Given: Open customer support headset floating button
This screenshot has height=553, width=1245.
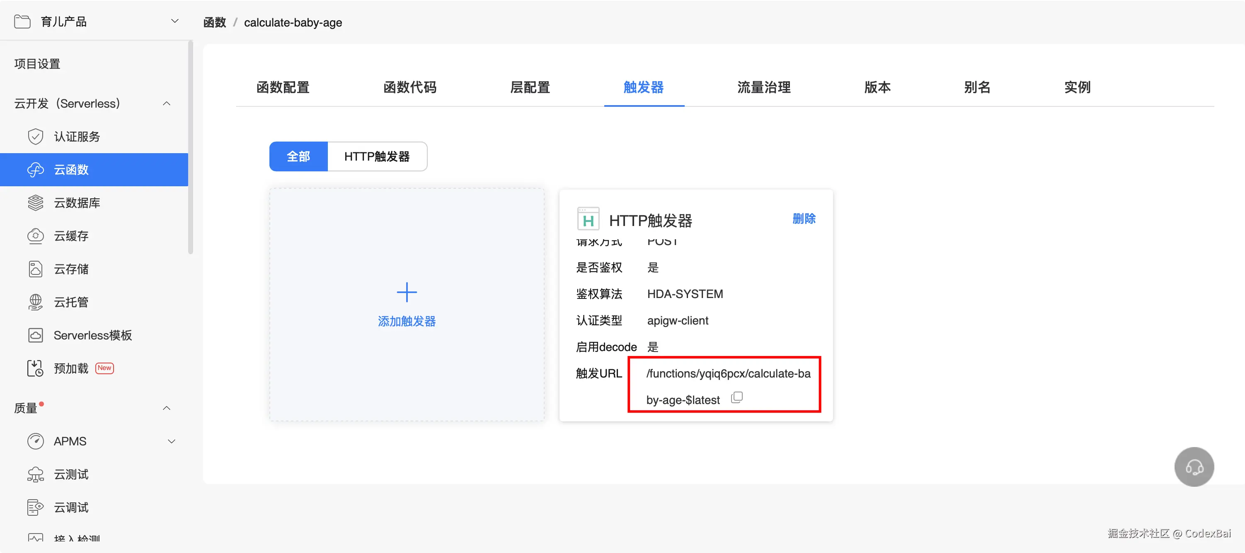Looking at the screenshot, I should [x=1194, y=466].
